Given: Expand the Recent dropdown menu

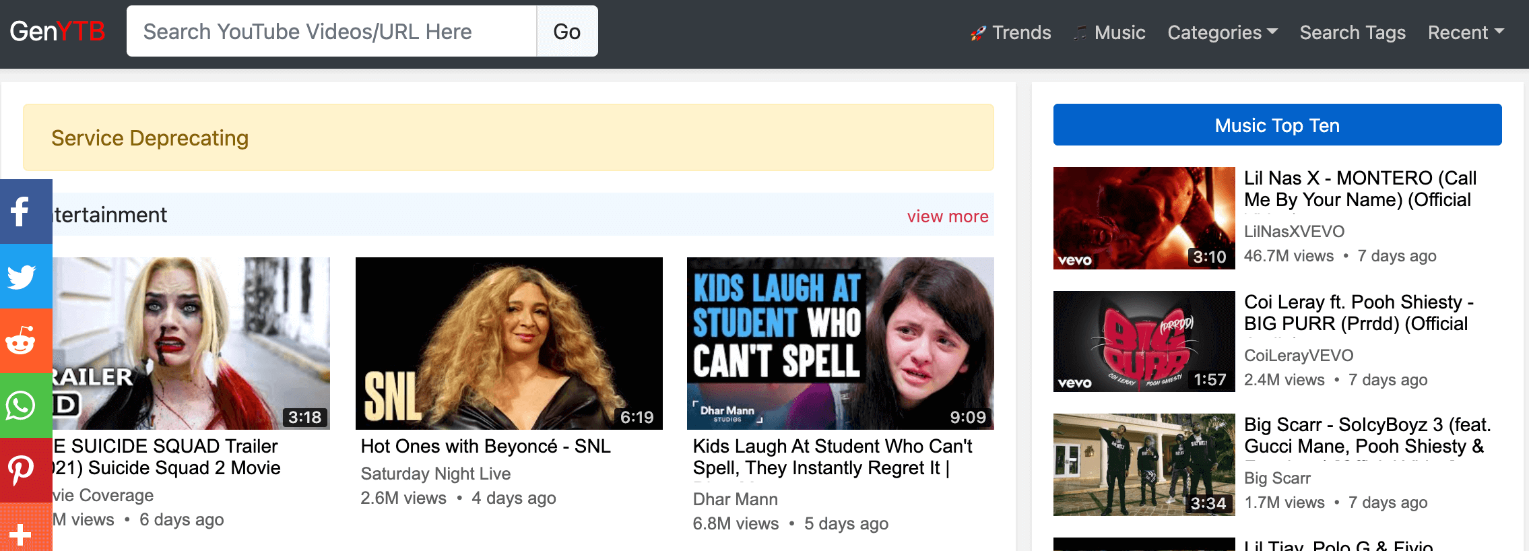Looking at the screenshot, I should 1466,32.
